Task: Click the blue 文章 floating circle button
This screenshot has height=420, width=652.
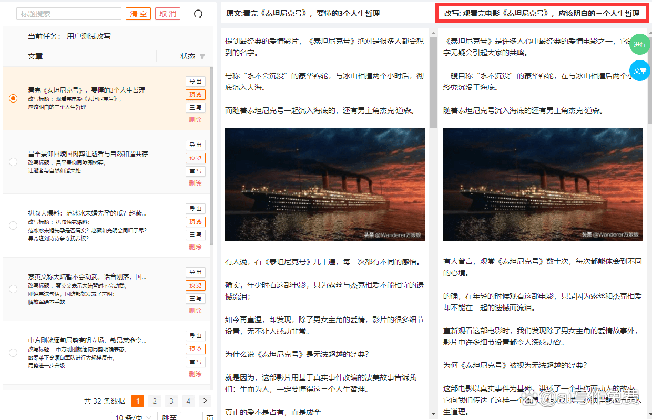Action: tap(640, 70)
